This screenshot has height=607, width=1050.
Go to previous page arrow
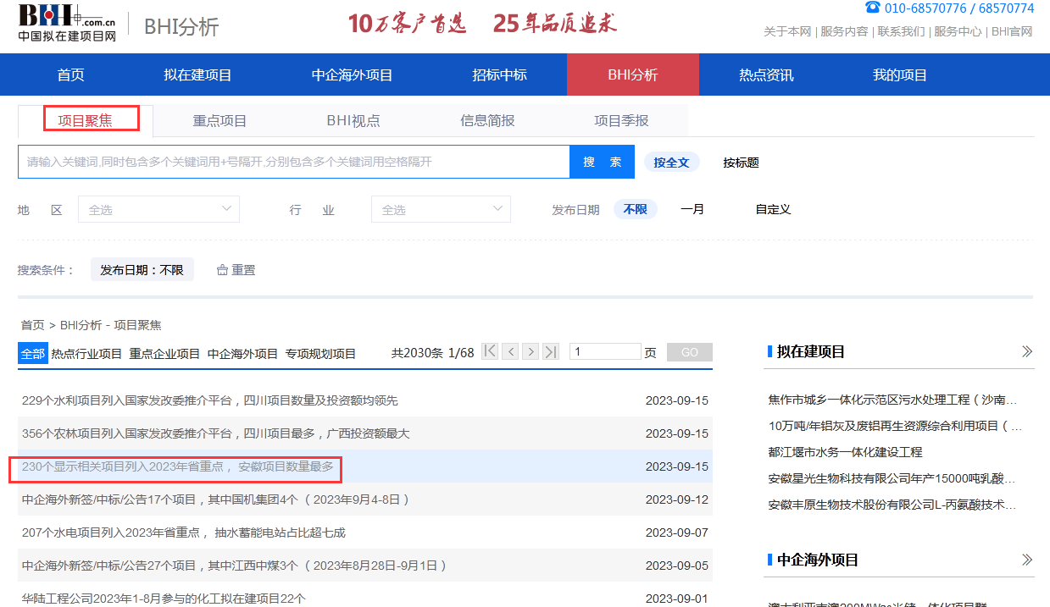[x=510, y=352]
